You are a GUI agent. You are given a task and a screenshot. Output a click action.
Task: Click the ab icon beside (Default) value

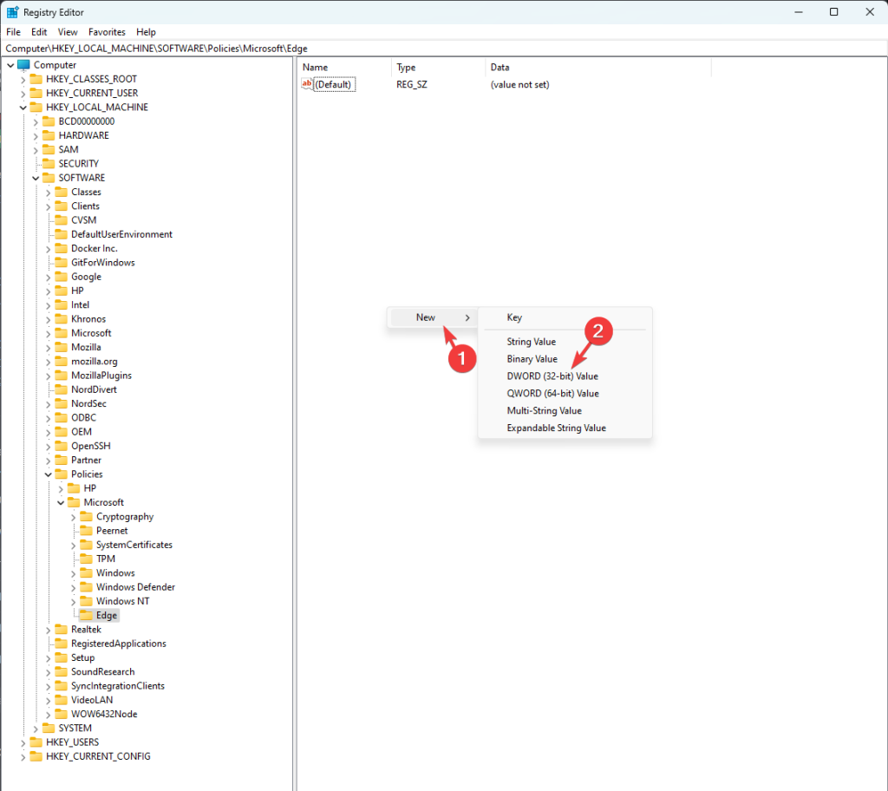[x=308, y=84]
